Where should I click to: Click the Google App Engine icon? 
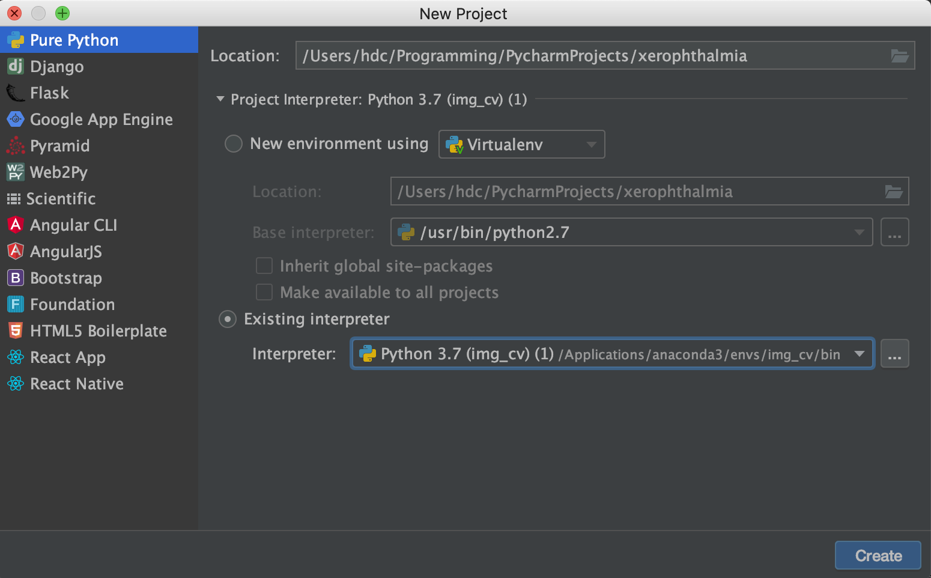pyautogui.click(x=16, y=119)
